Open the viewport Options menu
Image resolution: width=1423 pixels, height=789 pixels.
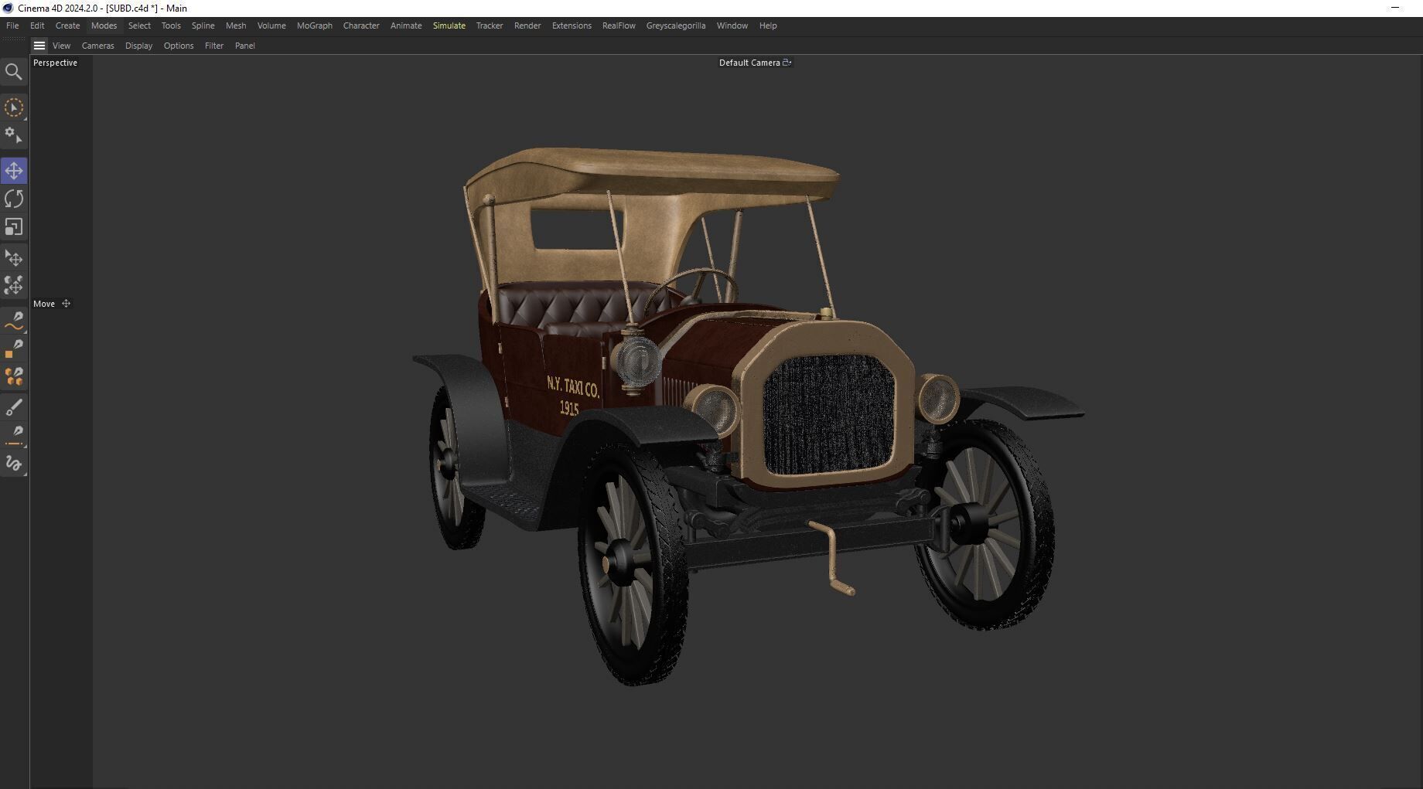click(179, 46)
